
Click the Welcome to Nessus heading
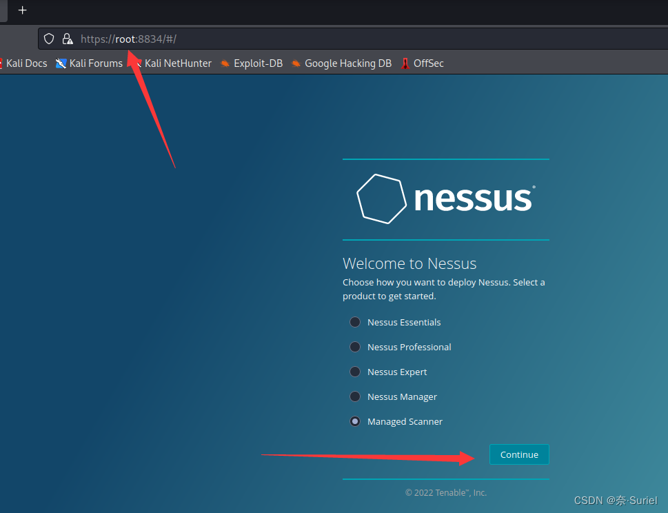point(409,264)
